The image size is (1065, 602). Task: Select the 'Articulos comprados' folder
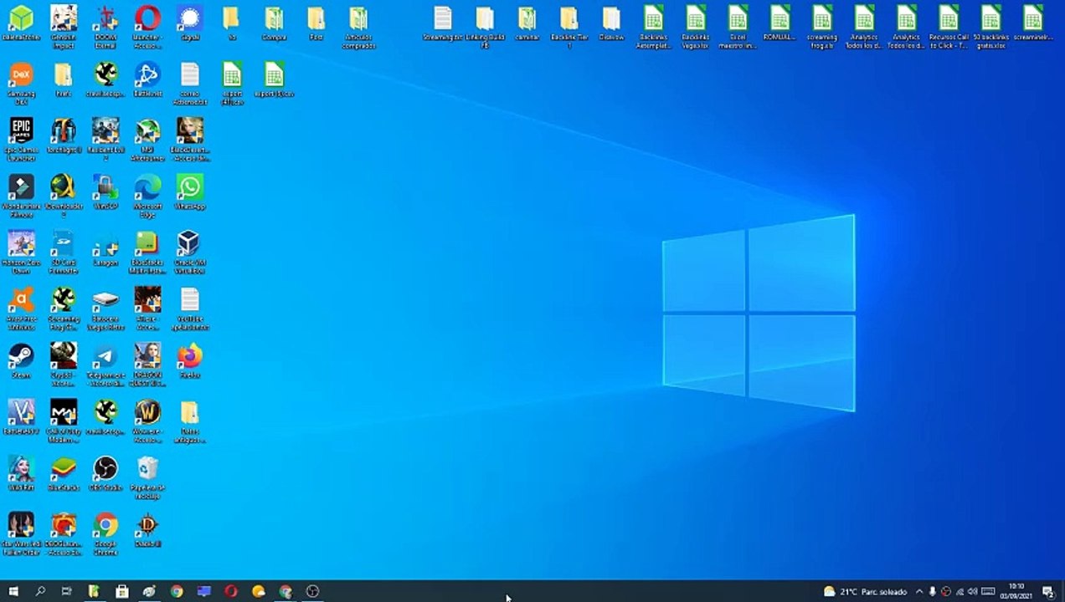pos(358,26)
